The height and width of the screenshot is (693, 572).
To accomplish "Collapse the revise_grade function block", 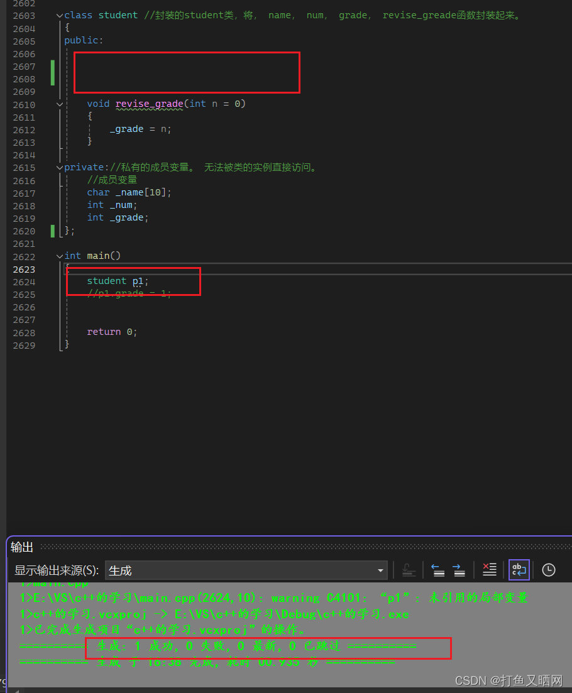I will [x=60, y=104].
